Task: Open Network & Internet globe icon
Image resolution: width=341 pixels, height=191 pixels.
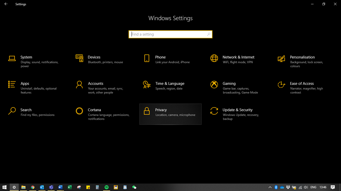Action: pyautogui.click(x=214, y=58)
